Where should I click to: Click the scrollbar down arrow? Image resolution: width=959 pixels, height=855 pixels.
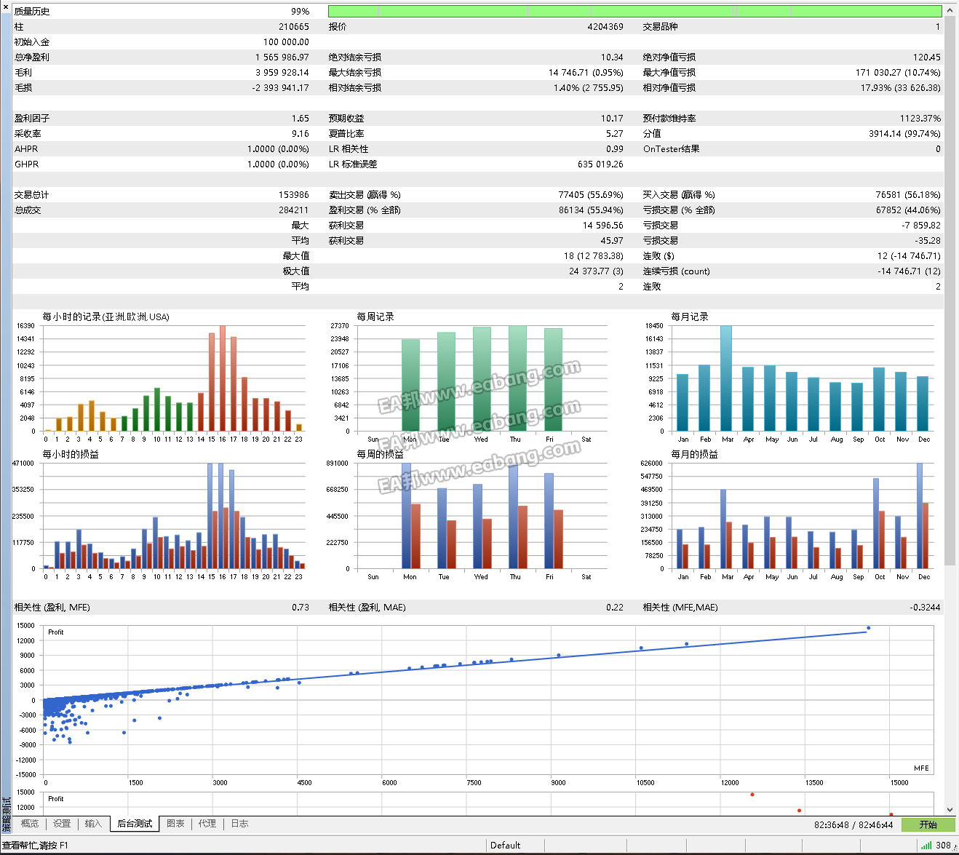pos(950,809)
